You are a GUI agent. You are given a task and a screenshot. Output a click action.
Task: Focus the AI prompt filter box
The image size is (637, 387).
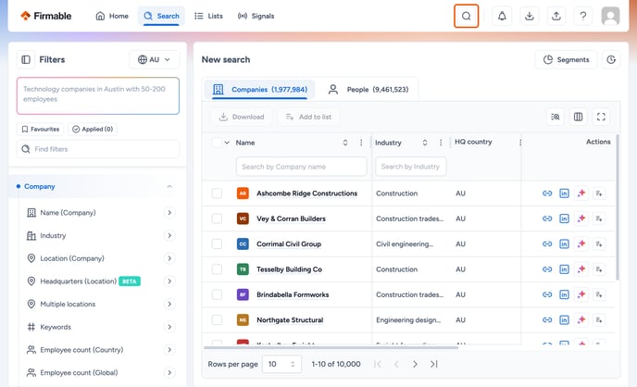click(98, 96)
